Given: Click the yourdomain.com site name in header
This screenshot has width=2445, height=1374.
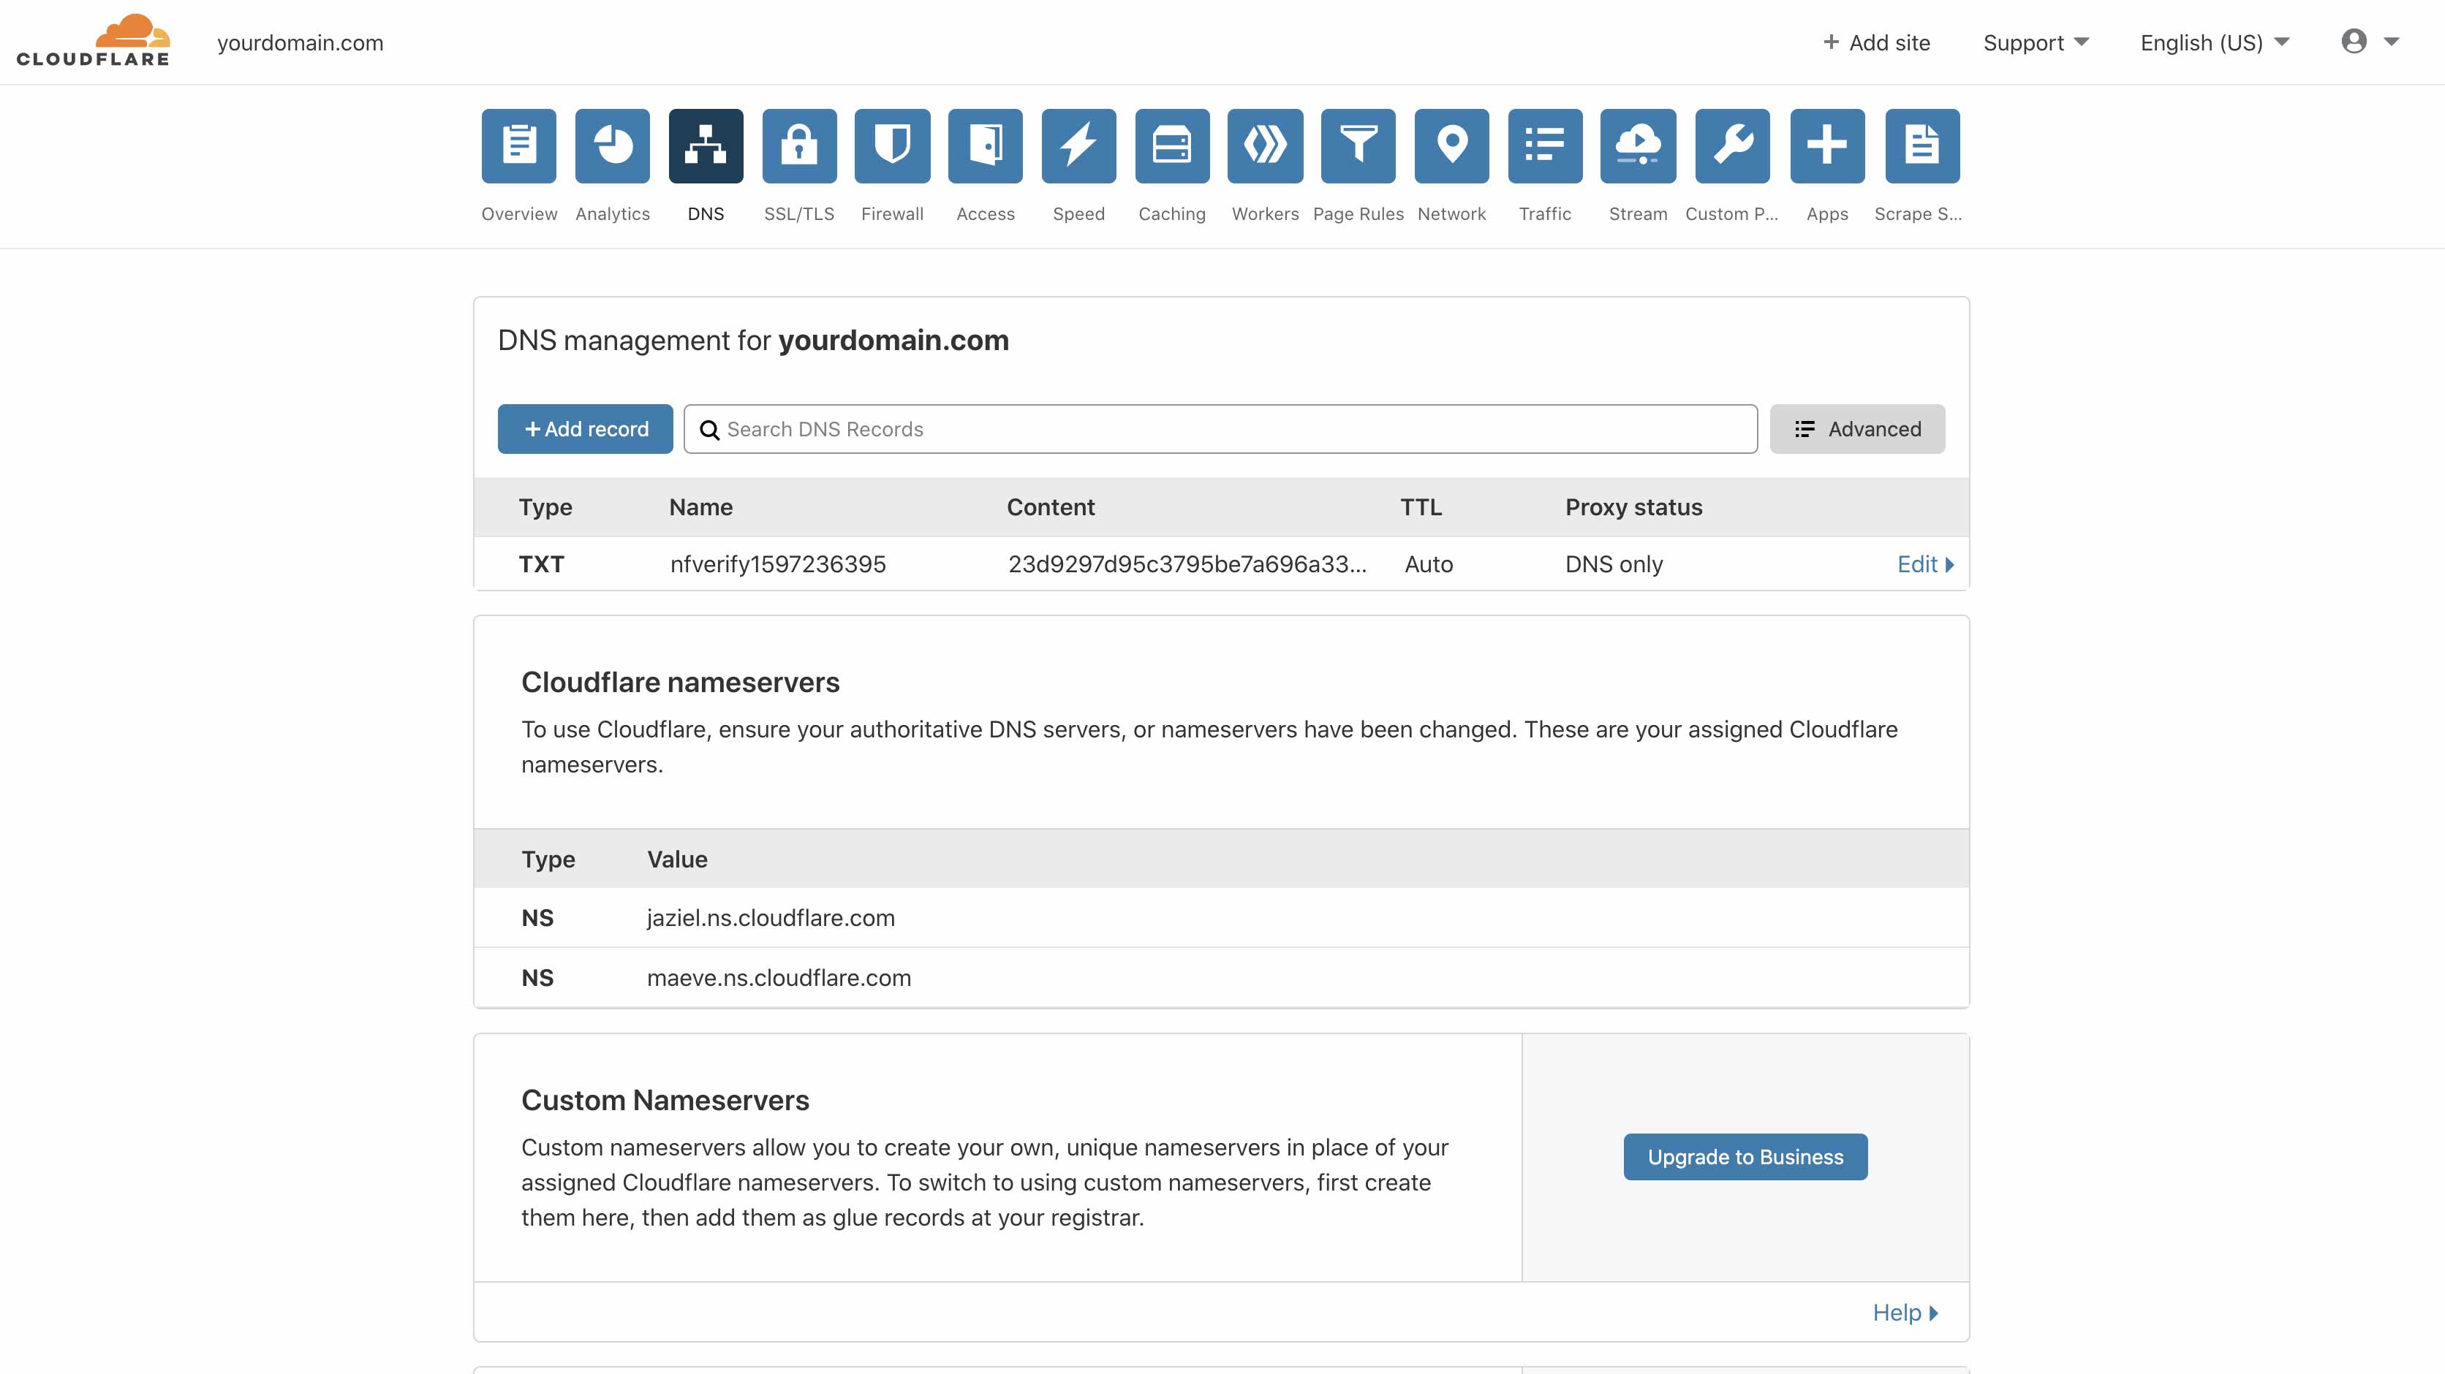Looking at the screenshot, I should pos(300,42).
